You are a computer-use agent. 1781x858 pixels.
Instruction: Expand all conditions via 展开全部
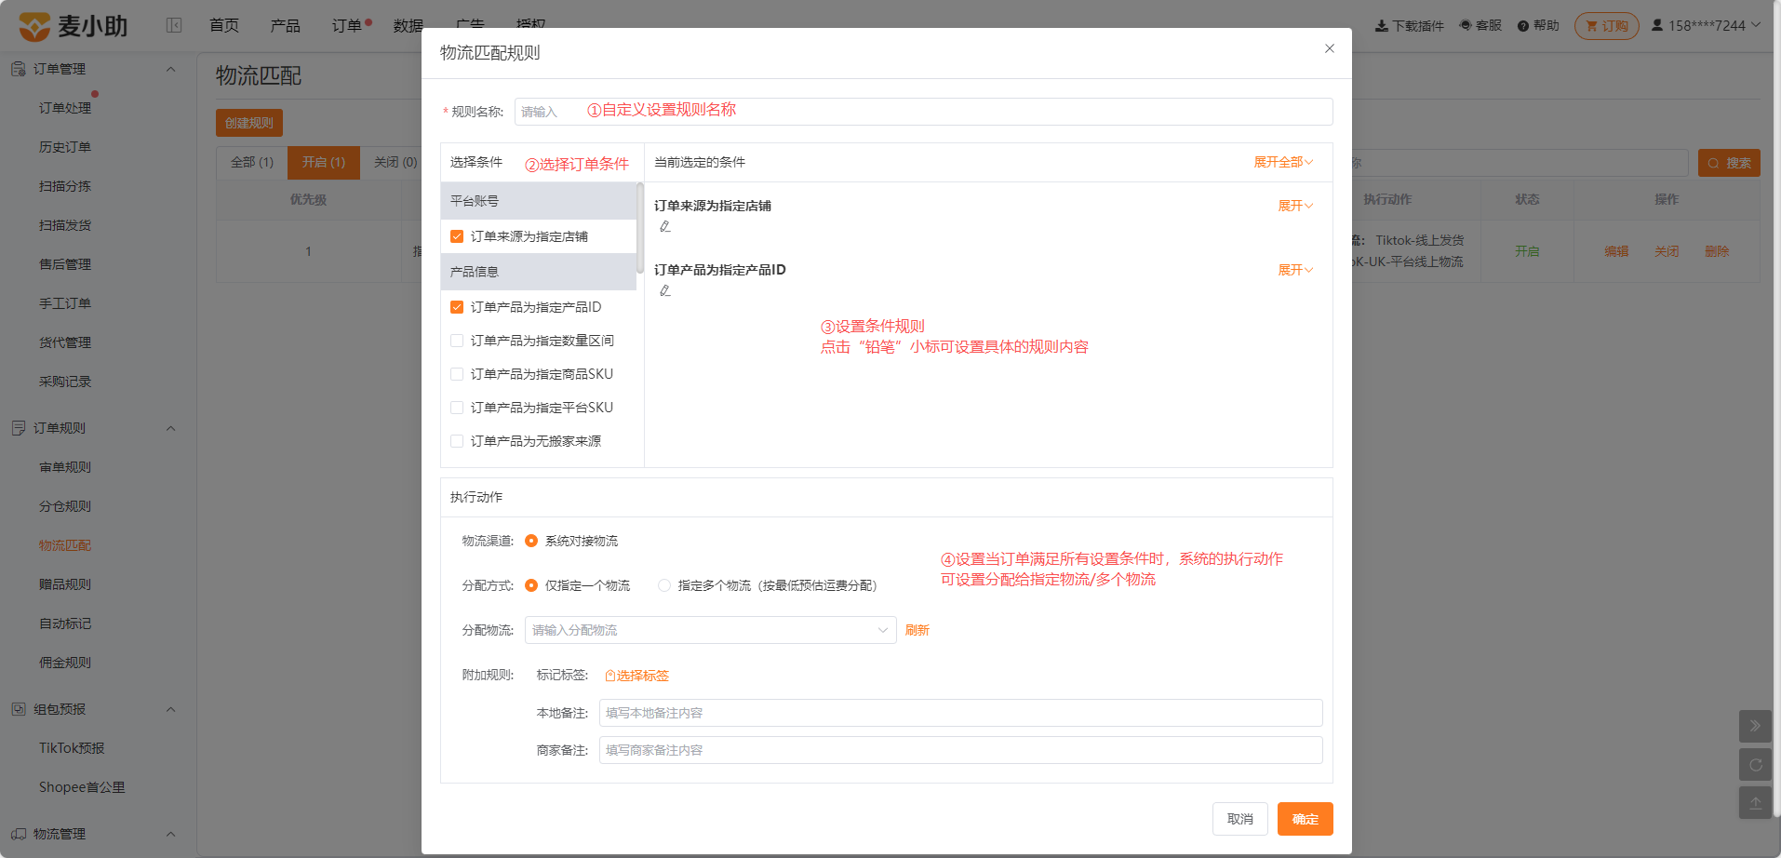coord(1283,162)
